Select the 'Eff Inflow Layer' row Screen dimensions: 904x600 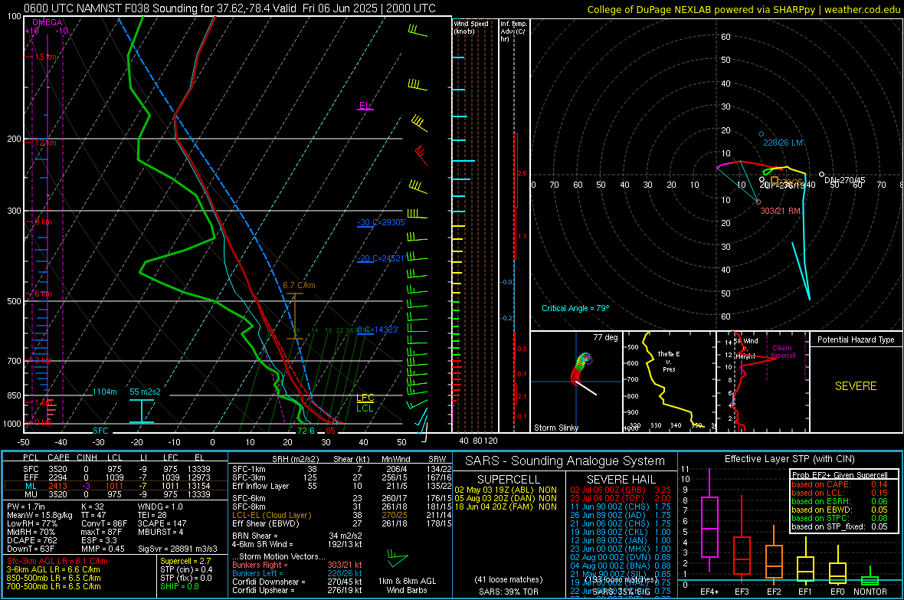tap(342, 486)
